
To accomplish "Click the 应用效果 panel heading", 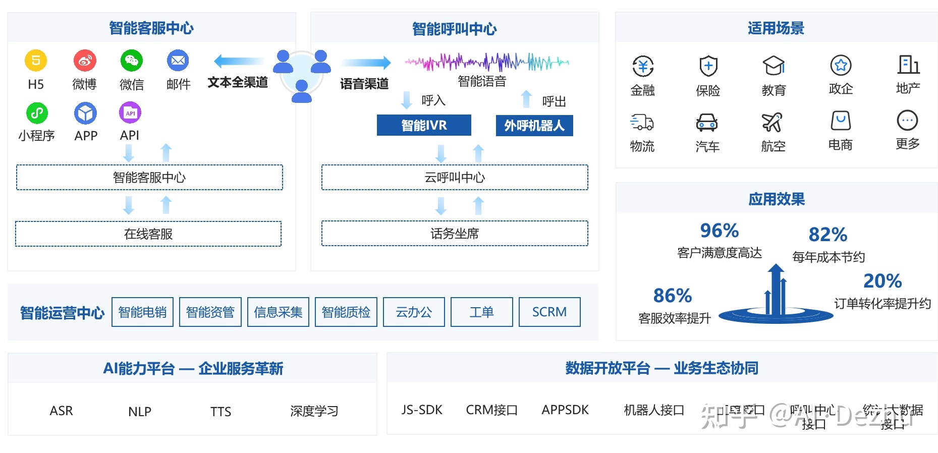I will [777, 199].
